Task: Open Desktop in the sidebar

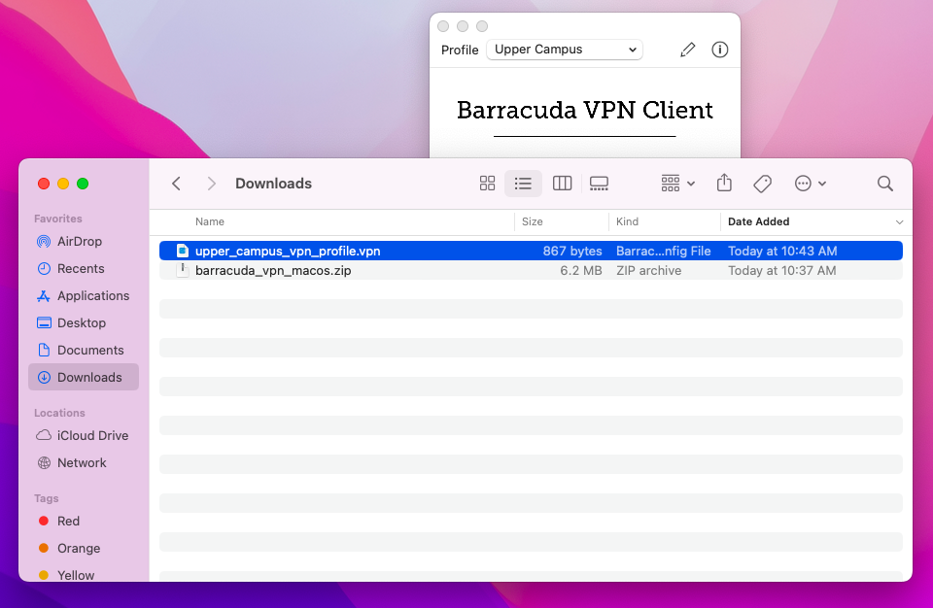Action: pos(84,323)
